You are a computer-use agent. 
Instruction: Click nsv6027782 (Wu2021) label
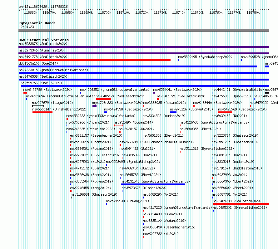[x=161, y=234]
